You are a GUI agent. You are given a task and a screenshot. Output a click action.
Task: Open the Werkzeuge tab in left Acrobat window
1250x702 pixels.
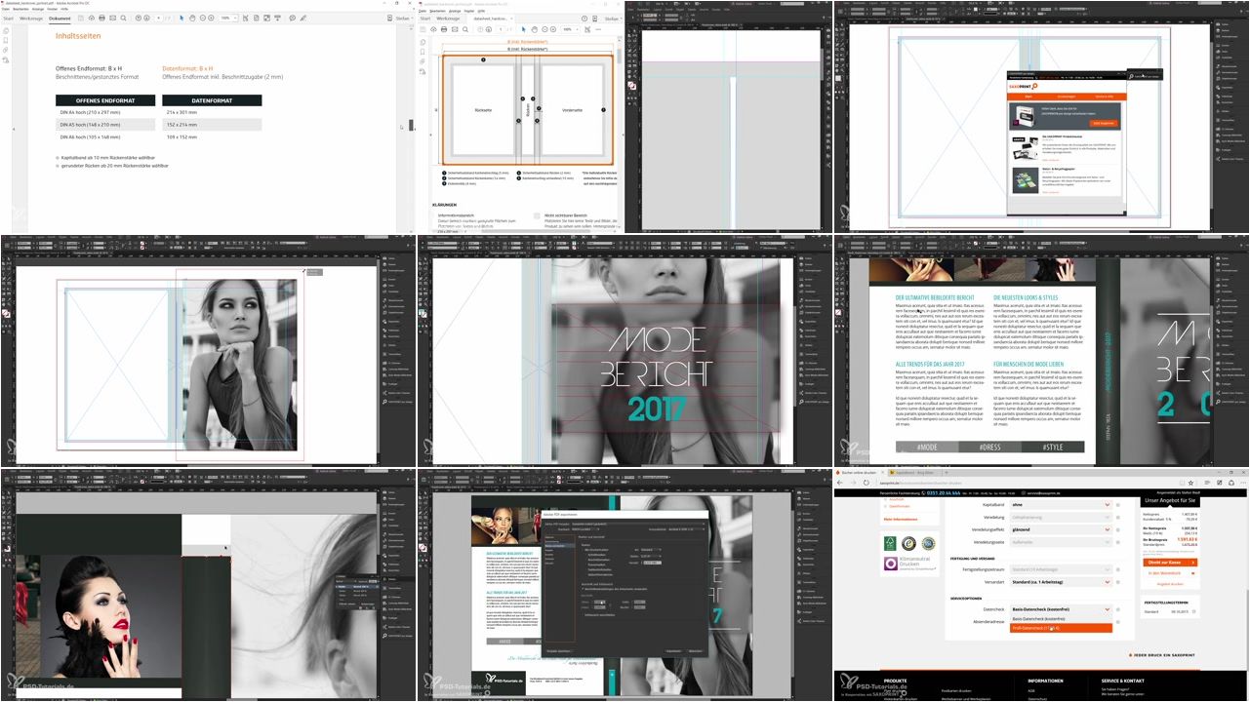[31, 19]
